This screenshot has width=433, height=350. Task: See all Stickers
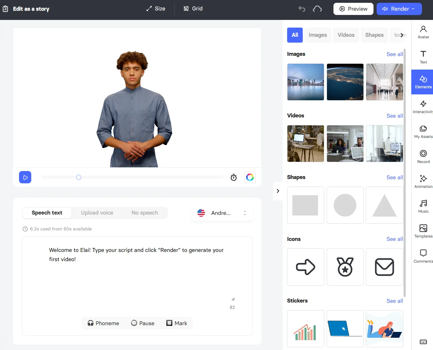pos(395,301)
